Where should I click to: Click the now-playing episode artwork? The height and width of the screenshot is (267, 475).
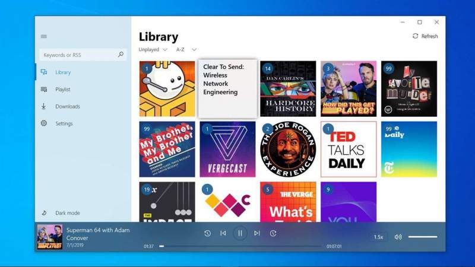(x=50, y=237)
